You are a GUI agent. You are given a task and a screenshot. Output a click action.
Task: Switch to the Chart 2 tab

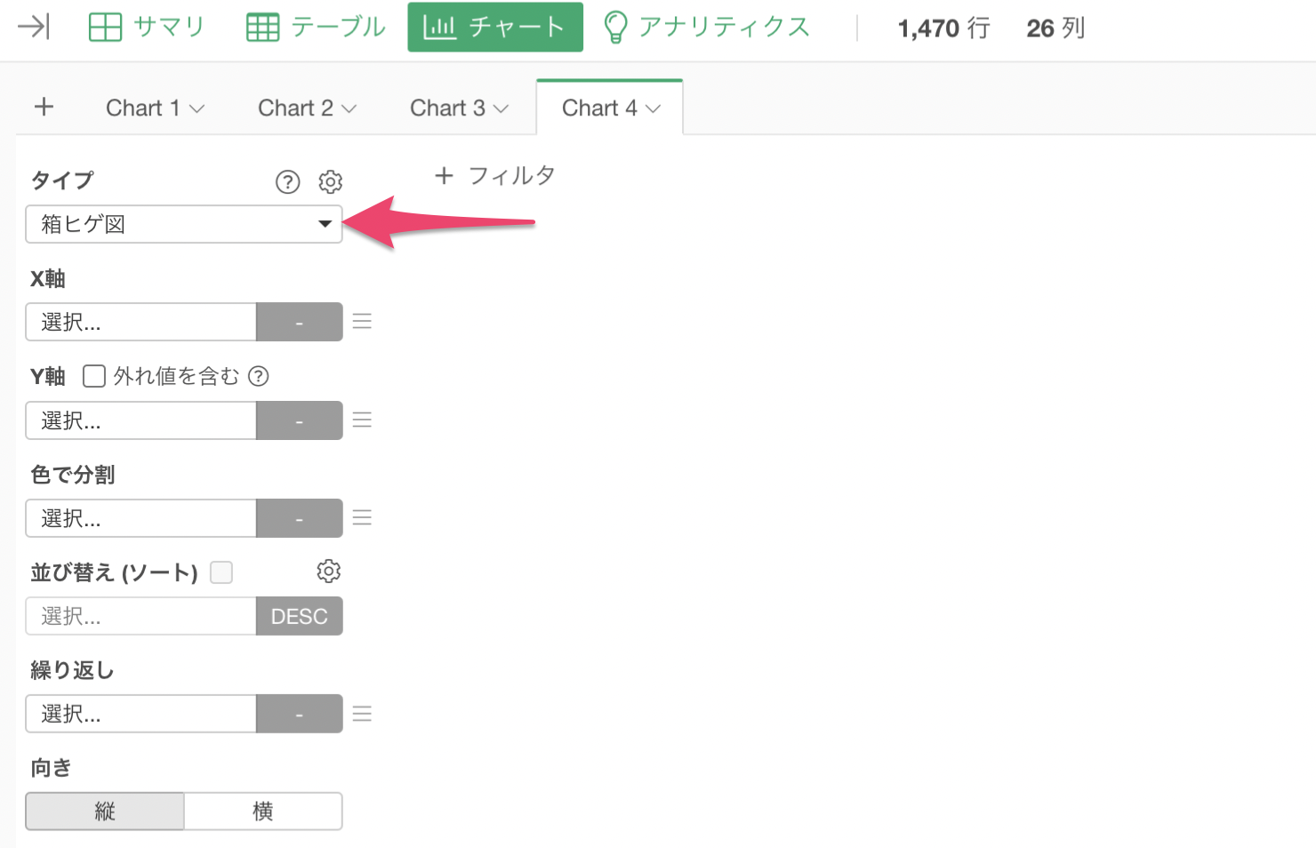[x=307, y=108]
